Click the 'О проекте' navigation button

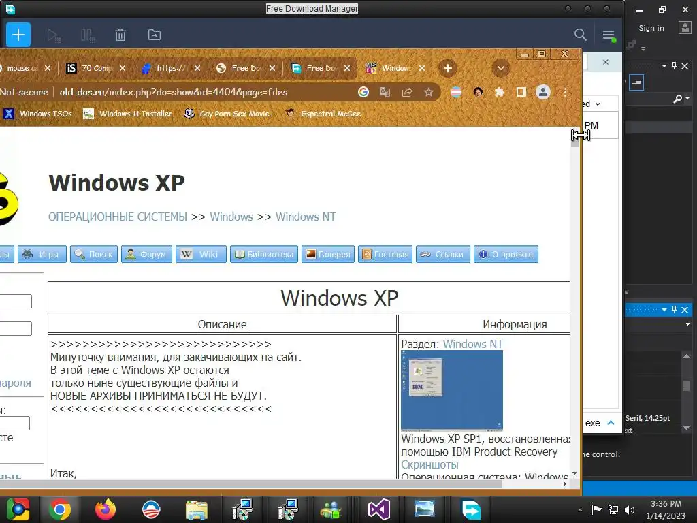(506, 255)
